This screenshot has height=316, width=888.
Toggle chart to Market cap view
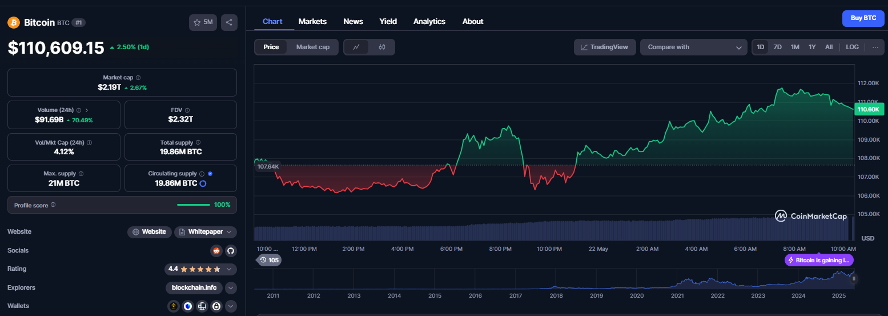313,47
